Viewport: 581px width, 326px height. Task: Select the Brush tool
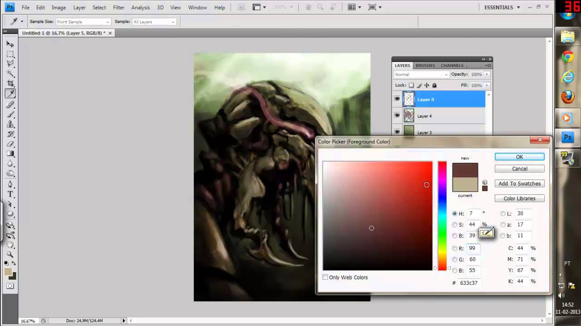[x=10, y=114]
